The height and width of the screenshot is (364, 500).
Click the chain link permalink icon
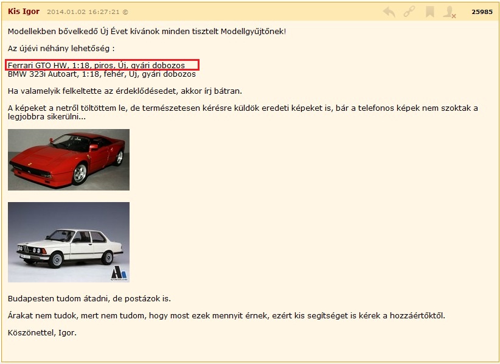(x=409, y=12)
